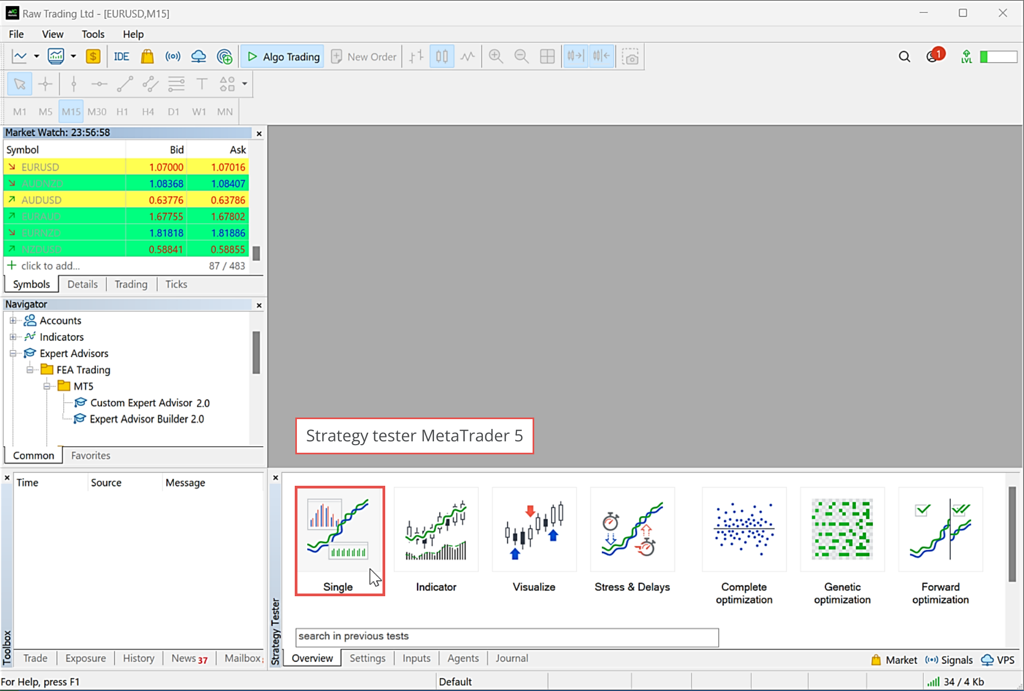
Task: Open the notifications icon with red badge
Action: pos(935,55)
